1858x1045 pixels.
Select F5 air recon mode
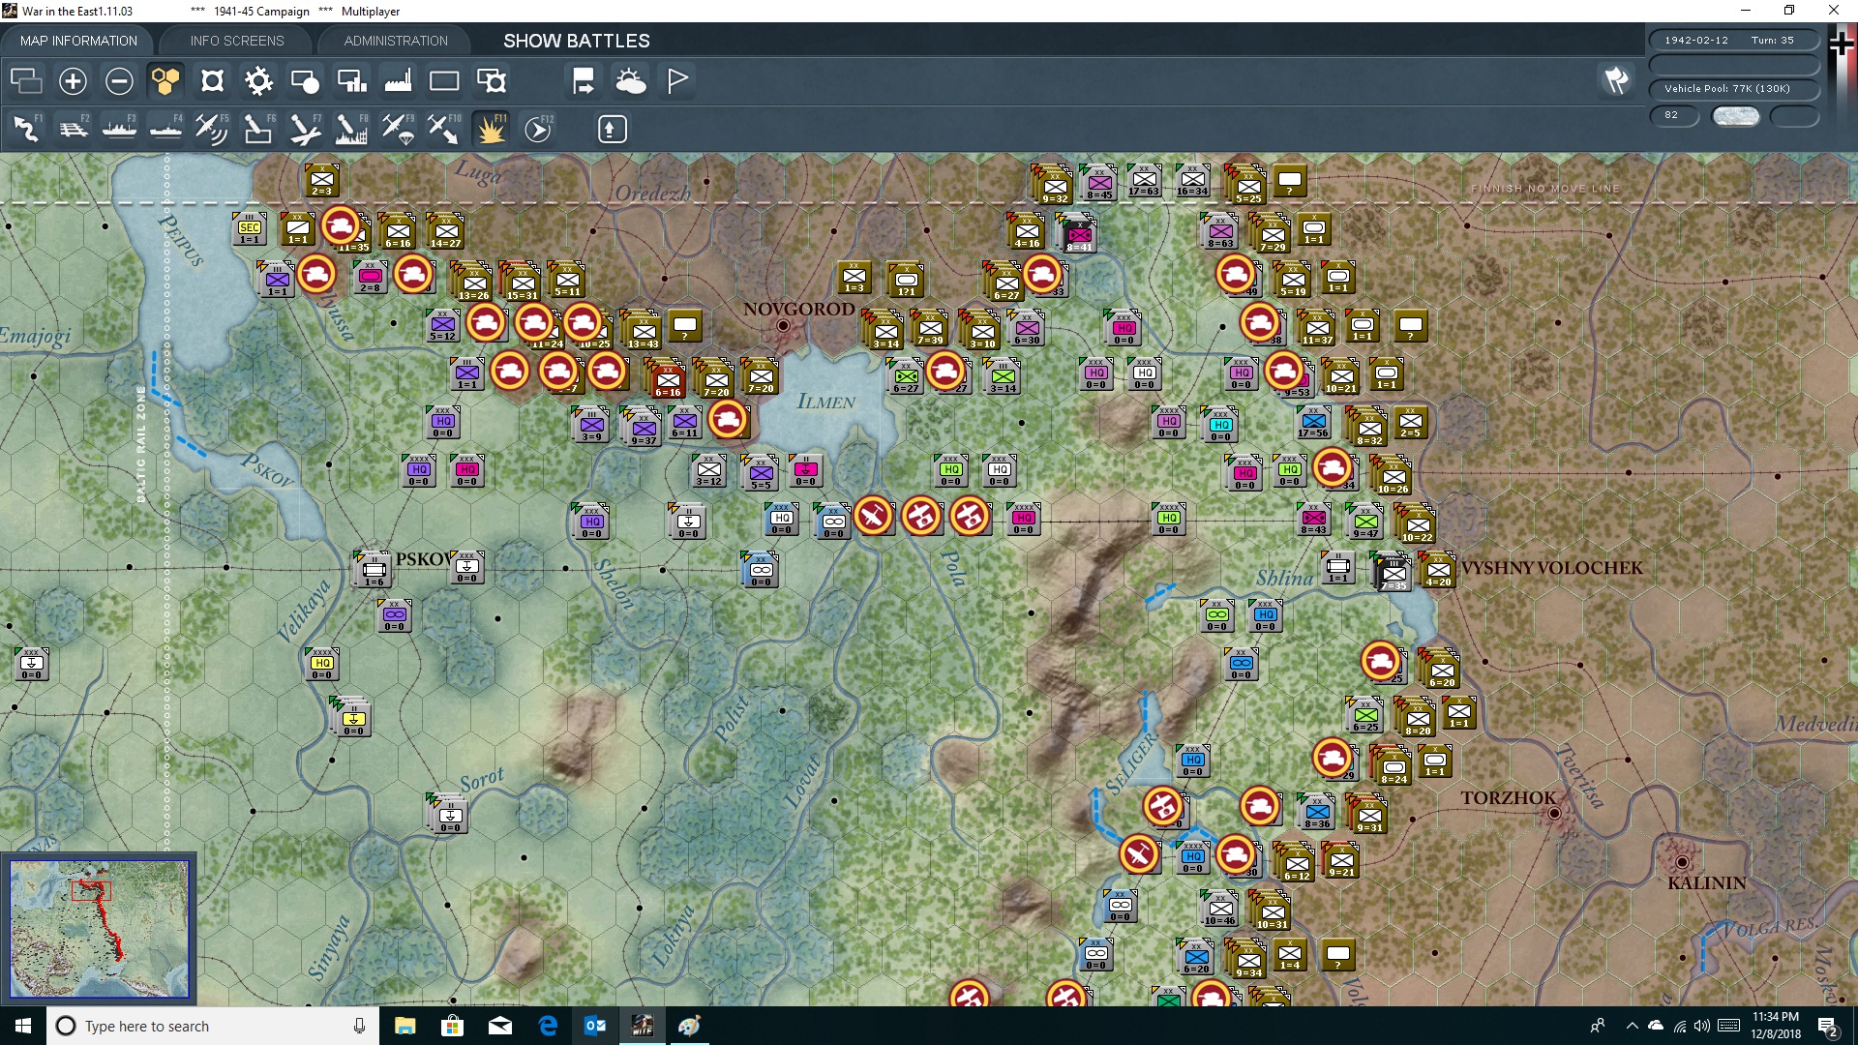point(212,129)
